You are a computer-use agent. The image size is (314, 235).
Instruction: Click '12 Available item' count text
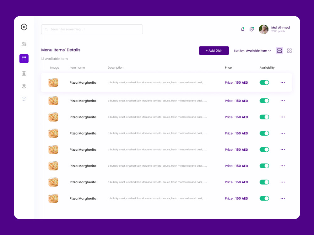coord(54,59)
